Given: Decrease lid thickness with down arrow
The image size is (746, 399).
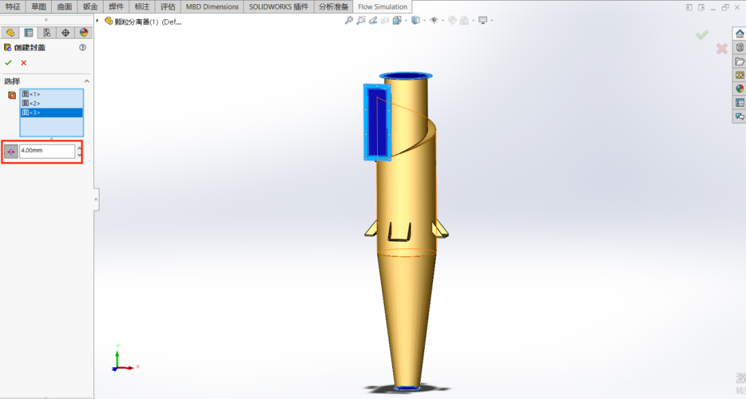Looking at the screenshot, I should (79, 154).
